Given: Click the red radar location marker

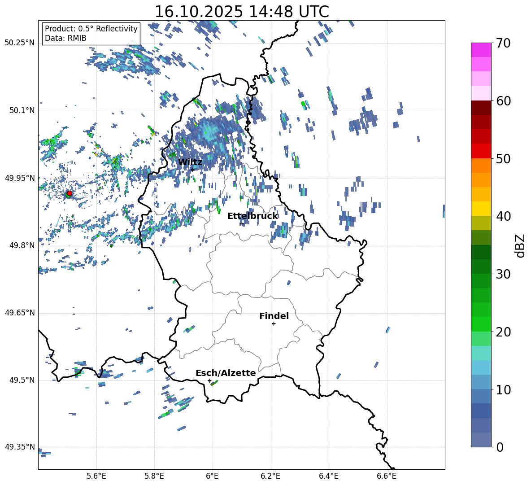Looking at the screenshot, I should pos(70,193).
